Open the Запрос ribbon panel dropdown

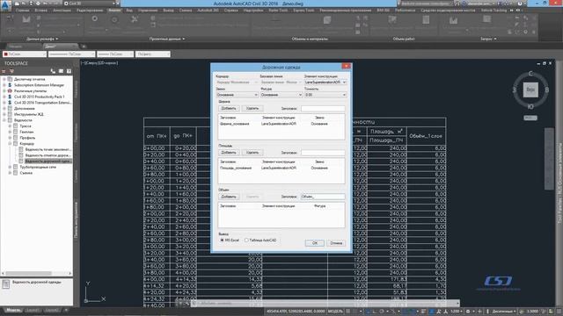click(x=488, y=39)
